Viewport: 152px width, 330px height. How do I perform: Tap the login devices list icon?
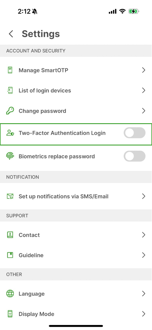point(10,91)
